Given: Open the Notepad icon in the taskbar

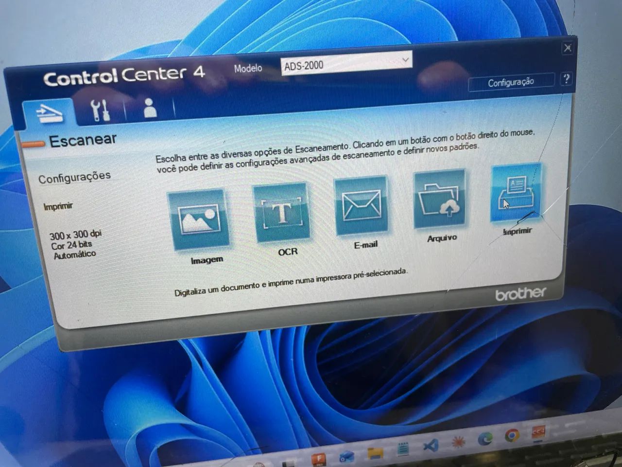Looking at the screenshot, I should (x=403, y=449).
